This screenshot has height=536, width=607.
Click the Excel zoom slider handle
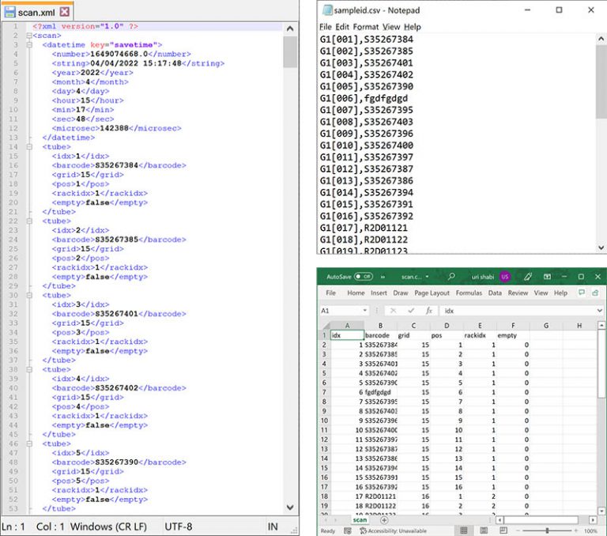point(547,530)
